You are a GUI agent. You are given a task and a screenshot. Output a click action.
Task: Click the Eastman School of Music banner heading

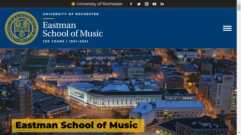coord(78,125)
